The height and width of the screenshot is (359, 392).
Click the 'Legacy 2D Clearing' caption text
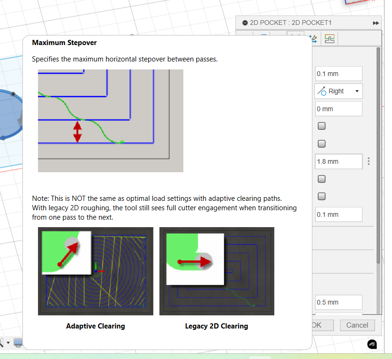click(217, 326)
